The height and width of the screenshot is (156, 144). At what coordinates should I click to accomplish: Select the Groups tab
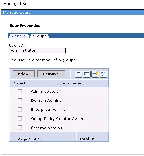pyautogui.click(x=39, y=36)
